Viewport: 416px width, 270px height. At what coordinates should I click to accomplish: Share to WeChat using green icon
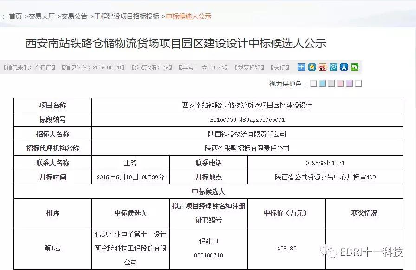(355, 67)
